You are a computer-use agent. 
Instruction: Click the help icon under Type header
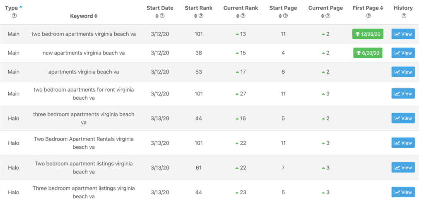(14, 16)
